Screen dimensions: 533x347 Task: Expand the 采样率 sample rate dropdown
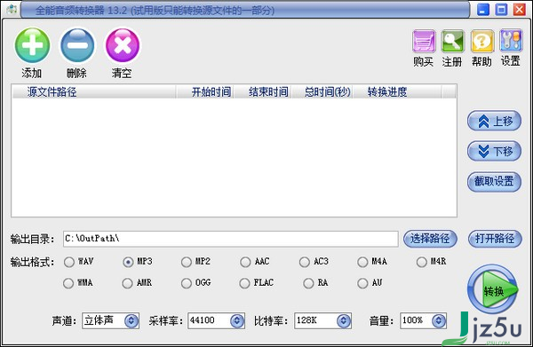click(237, 321)
